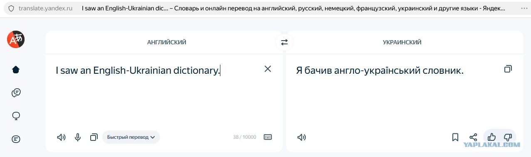
Task: Start voice input with the microphone
Action: click(78, 137)
